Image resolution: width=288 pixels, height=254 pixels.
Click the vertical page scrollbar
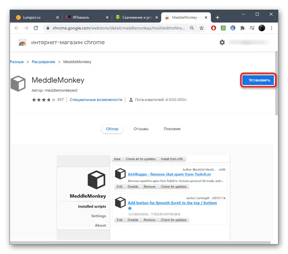pyautogui.click(x=277, y=83)
